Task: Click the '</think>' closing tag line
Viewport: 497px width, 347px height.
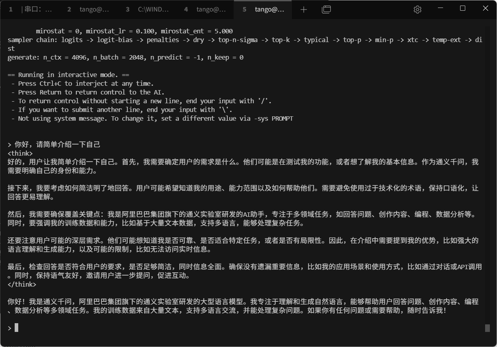Action: click(22, 284)
